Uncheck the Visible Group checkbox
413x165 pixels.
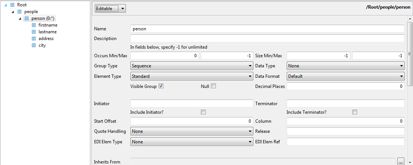click(161, 86)
